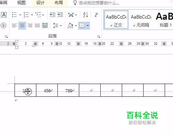
Task: Open the 设计 table tools tab
Action: coord(40,2)
